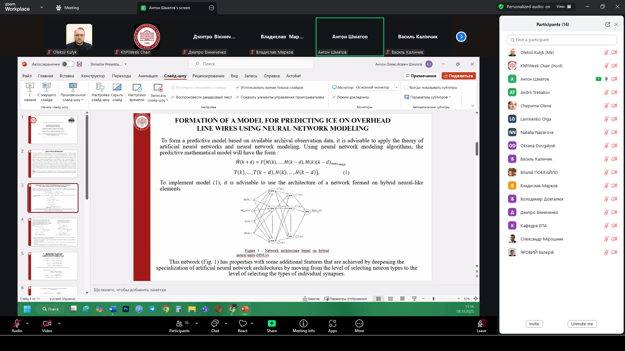This screenshot has width=625, height=351.
Task: Open the Вставка ribbon tab
Action: click(x=66, y=76)
